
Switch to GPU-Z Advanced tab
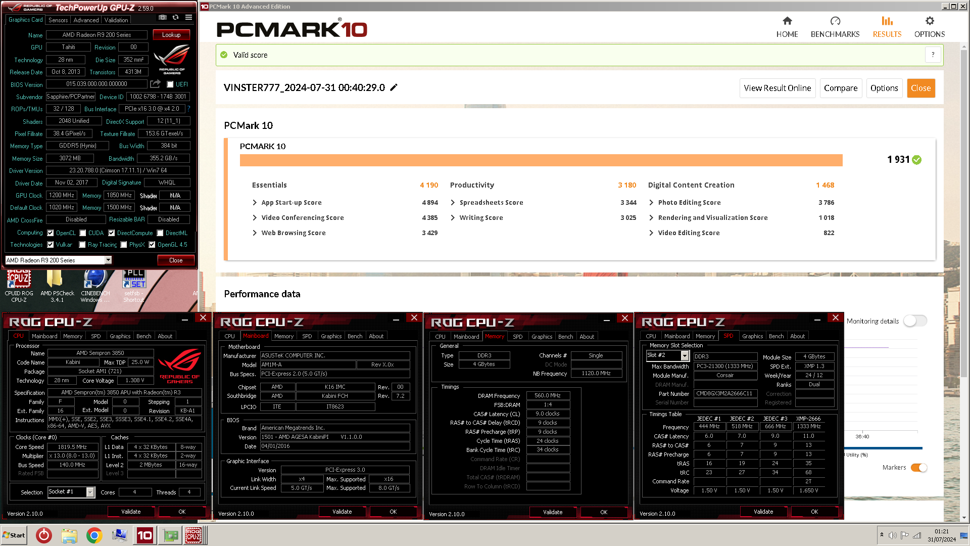click(86, 20)
